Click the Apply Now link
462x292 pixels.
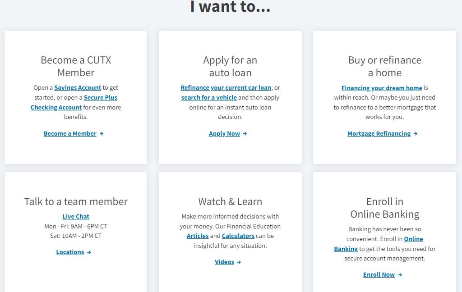(x=224, y=134)
